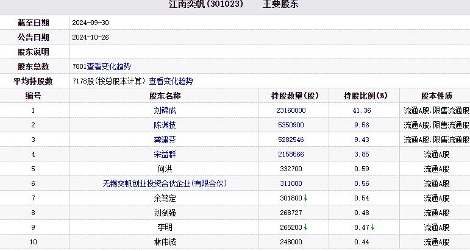Open shareholder 宋益群 link
Image resolution: width=470 pixels, height=251 pixels.
(x=165, y=154)
